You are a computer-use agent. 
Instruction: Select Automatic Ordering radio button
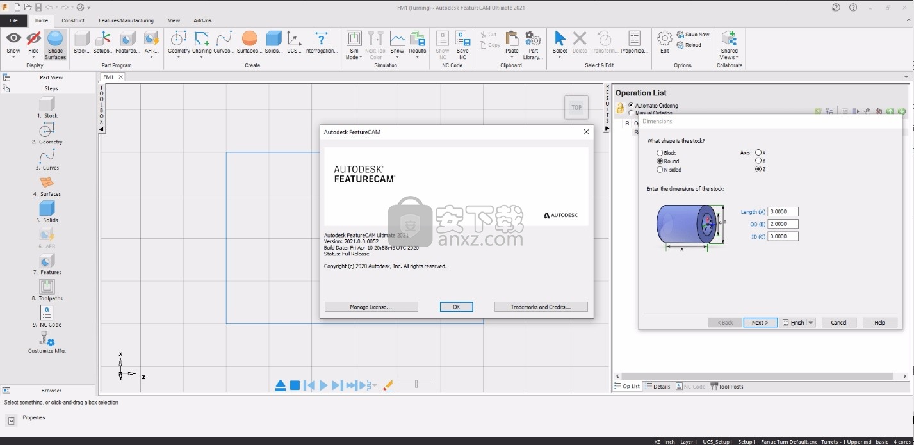click(631, 105)
